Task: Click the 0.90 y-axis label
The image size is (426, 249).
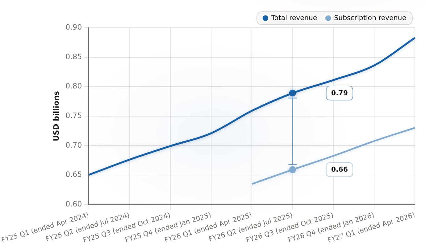Action: click(x=74, y=28)
